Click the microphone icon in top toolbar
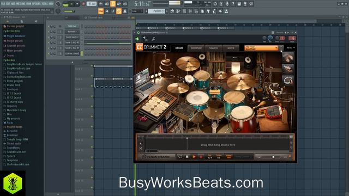This screenshot has width=349, height=196. [227, 4]
